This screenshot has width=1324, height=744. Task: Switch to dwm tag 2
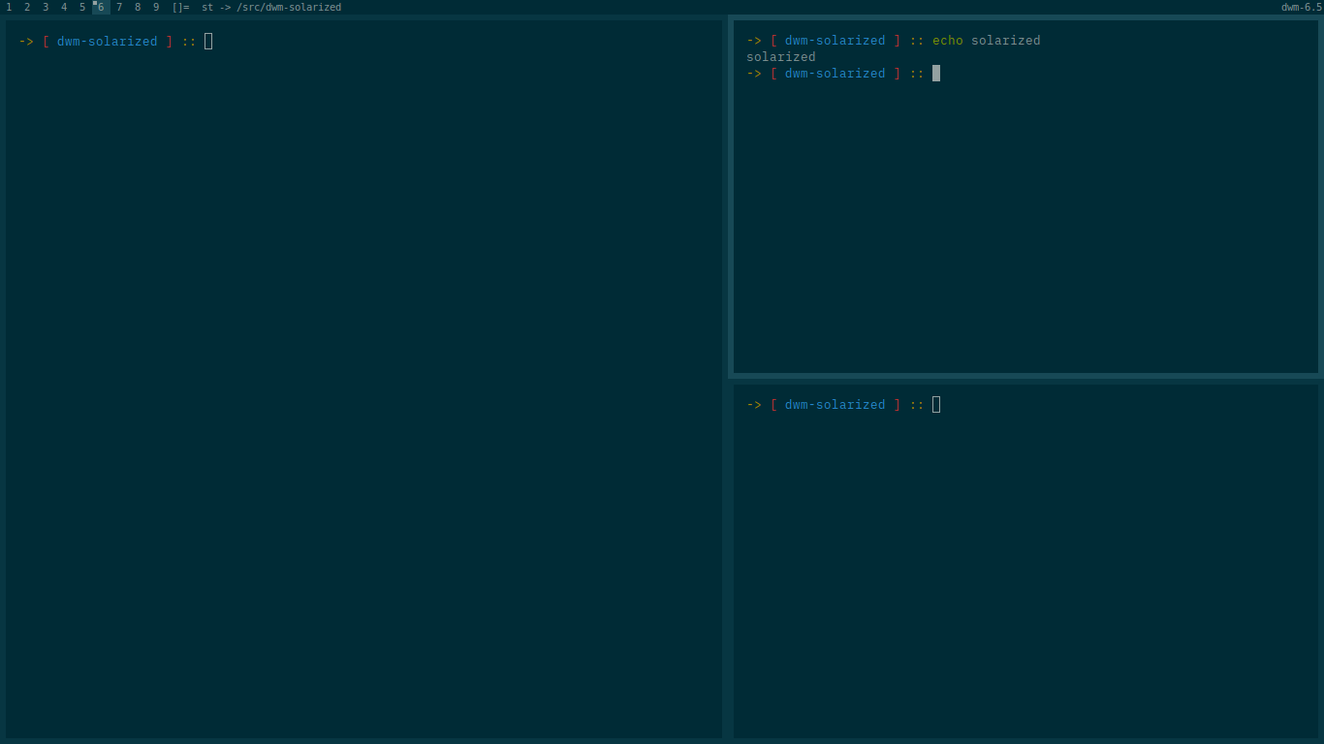point(27,7)
